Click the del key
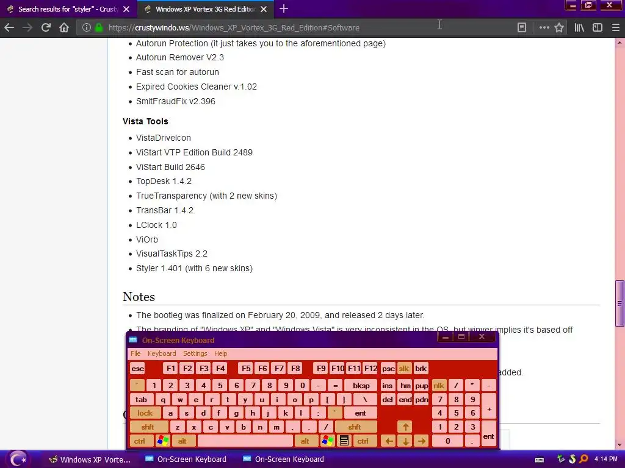The height and width of the screenshot is (468, 625). click(x=388, y=399)
